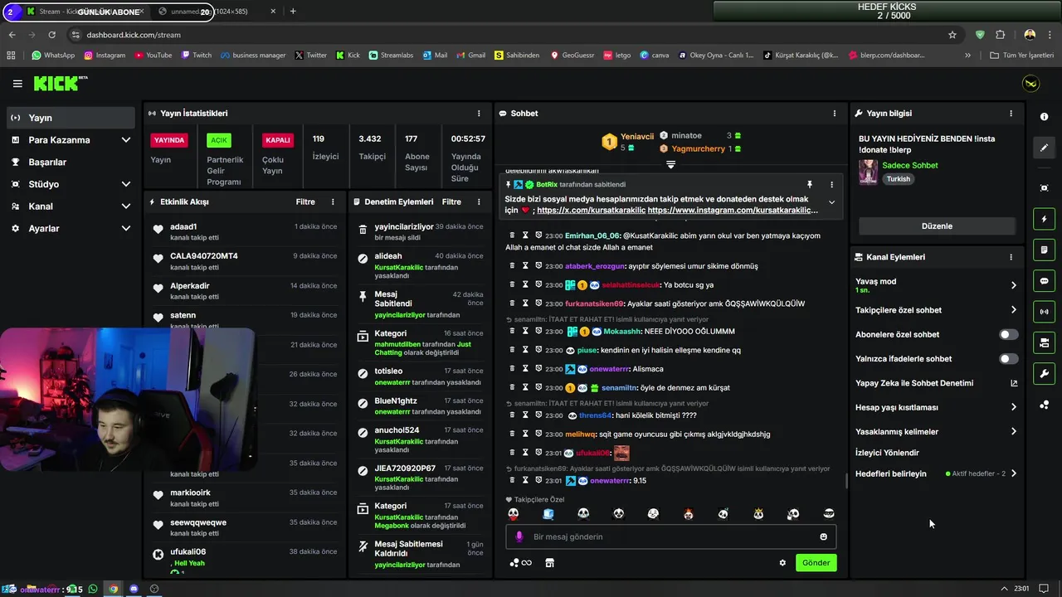
Task: Open Yasaklanmış kelimeler list
Action: click(936, 431)
